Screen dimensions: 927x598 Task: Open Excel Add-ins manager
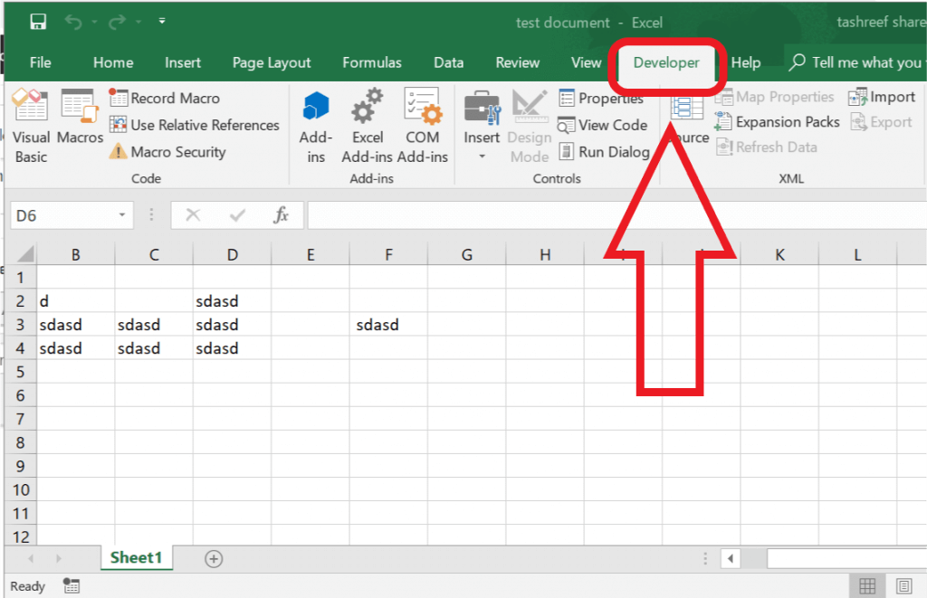tap(368, 127)
